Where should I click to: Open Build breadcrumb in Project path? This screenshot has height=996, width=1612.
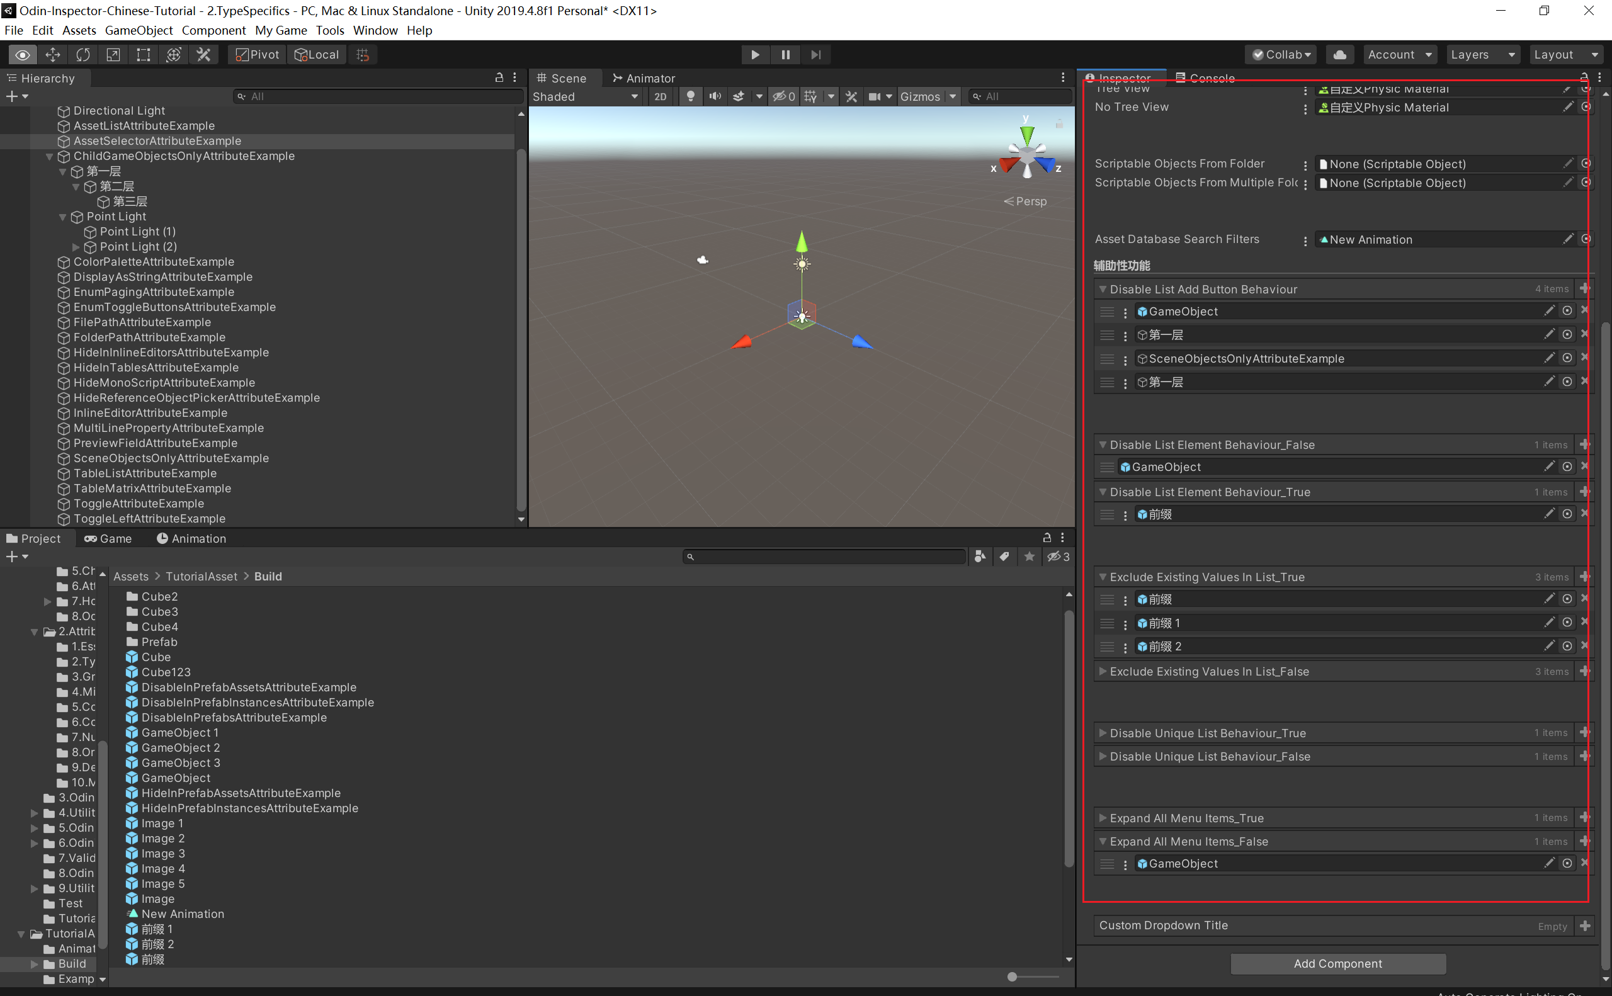[268, 577]
